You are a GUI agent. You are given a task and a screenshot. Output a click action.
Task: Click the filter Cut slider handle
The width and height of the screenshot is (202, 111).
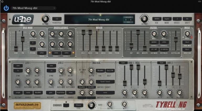point(131,46)
